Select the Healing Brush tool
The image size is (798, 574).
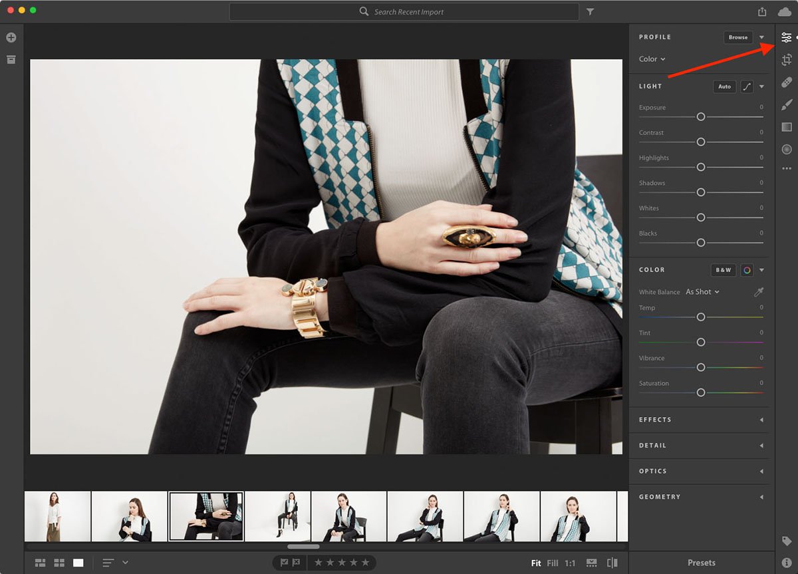coord(786,82)
